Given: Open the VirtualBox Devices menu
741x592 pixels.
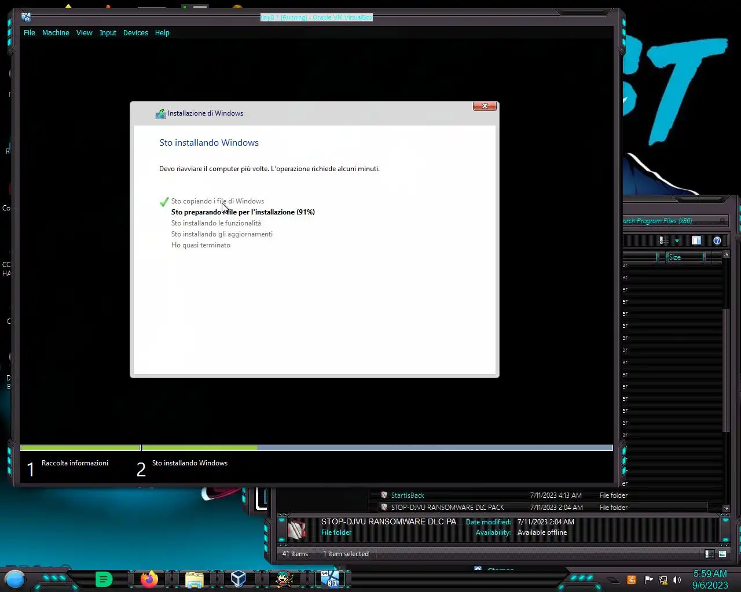Looking at the screenshot, I should point(135,33).
